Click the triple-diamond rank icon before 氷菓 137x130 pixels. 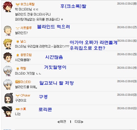tap(18, 109)
